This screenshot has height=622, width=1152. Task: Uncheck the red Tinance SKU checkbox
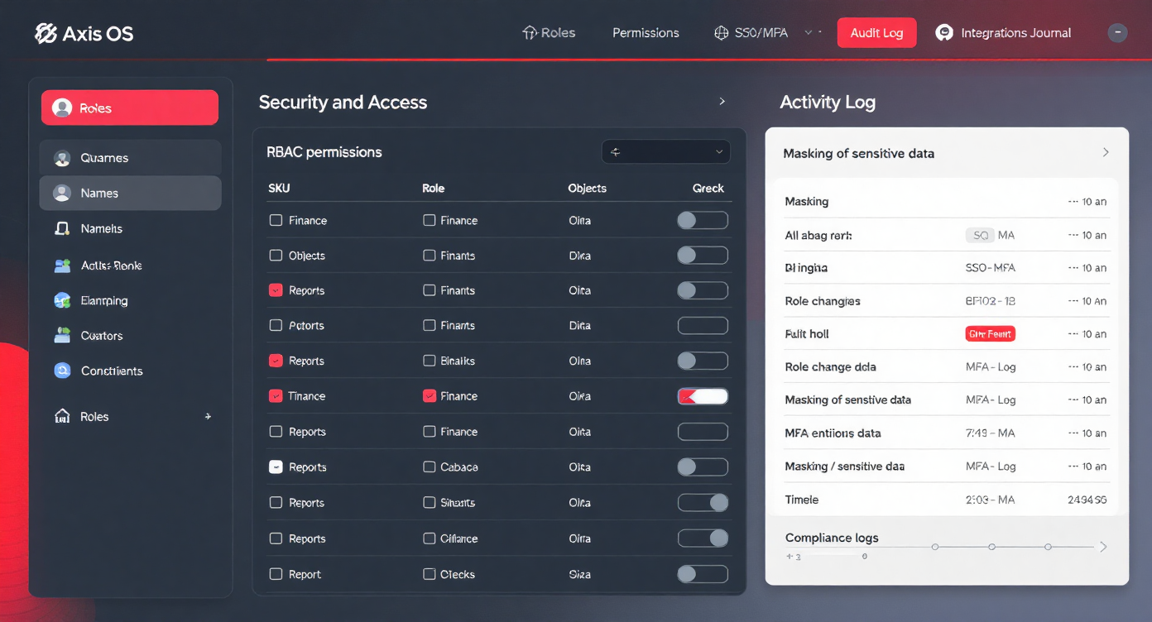point(276,396)
